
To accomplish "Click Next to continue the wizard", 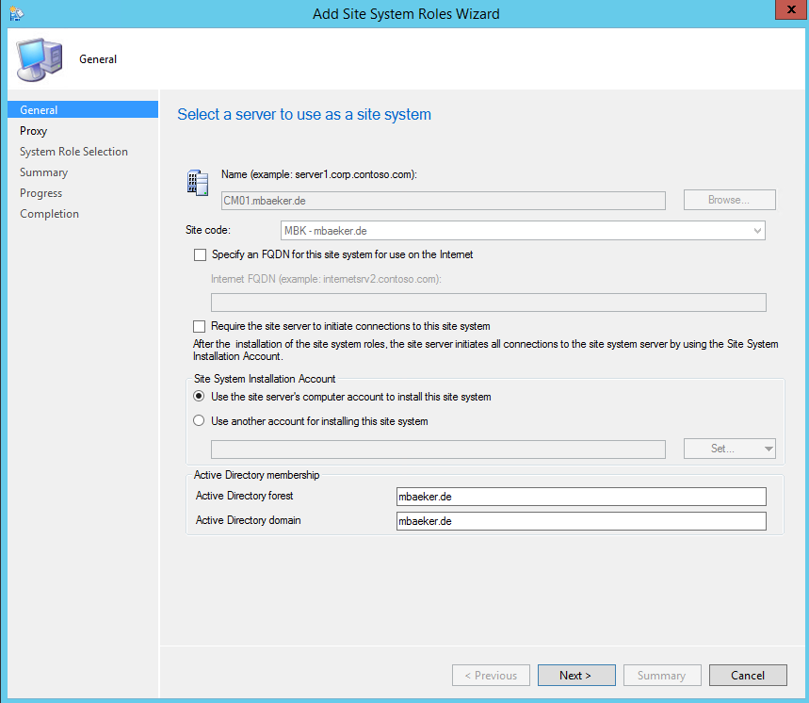I will [576, 675].
